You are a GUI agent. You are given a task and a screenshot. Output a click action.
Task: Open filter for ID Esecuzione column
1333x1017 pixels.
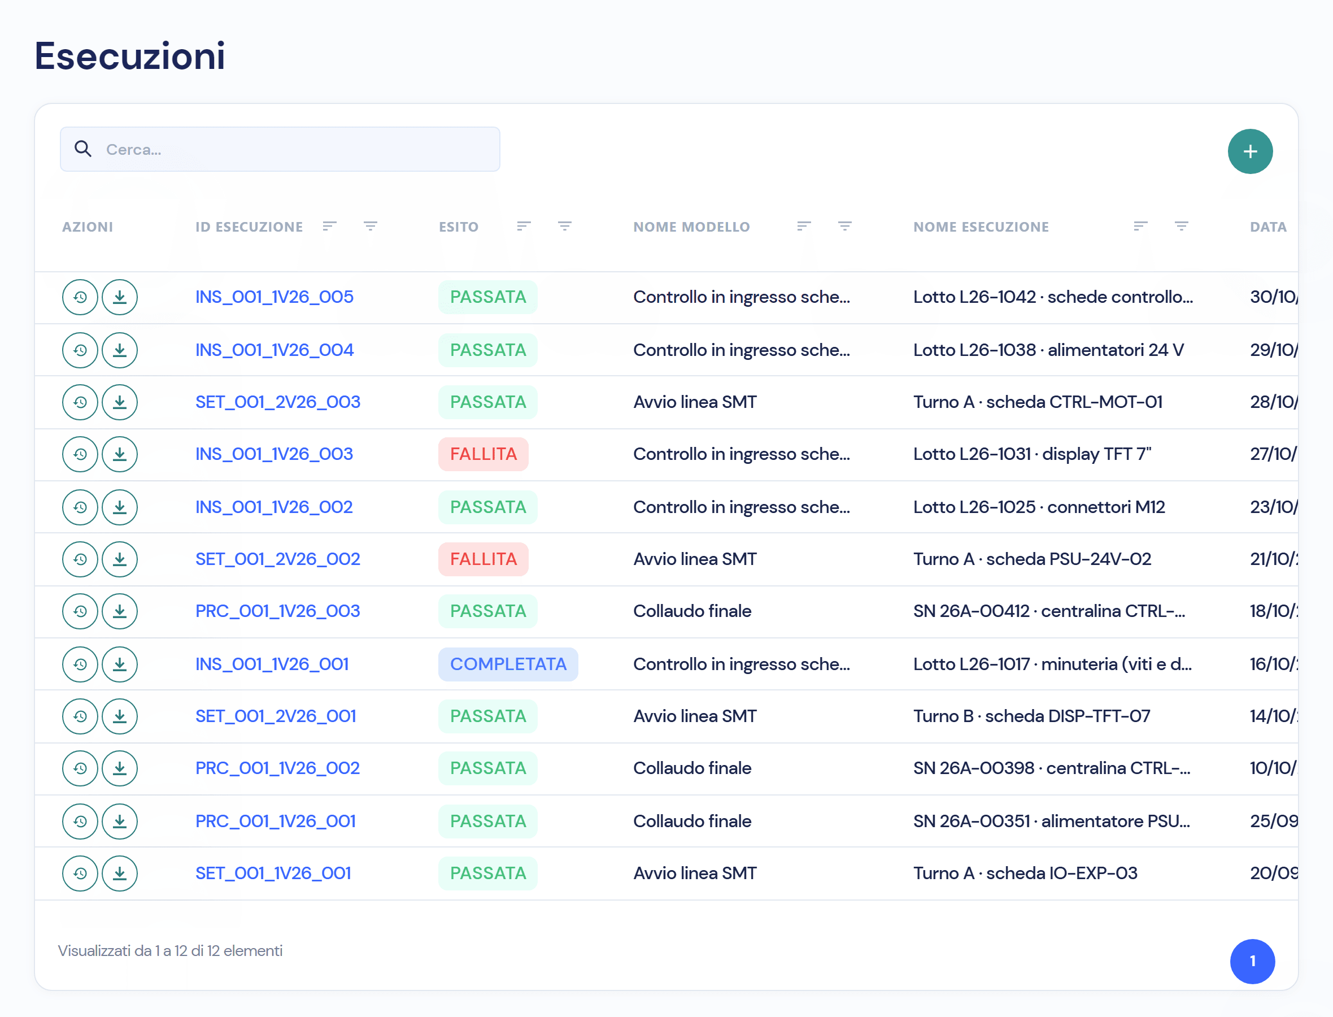click(x=371, y=227)
